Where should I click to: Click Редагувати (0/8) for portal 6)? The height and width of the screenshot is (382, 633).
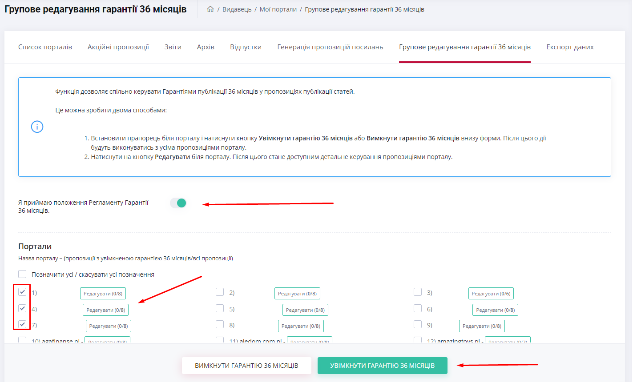pyautogui.click(x=495, y=310)
